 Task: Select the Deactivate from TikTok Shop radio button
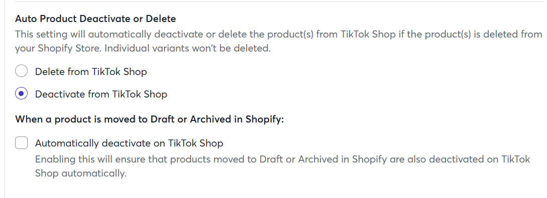[21, 94]
